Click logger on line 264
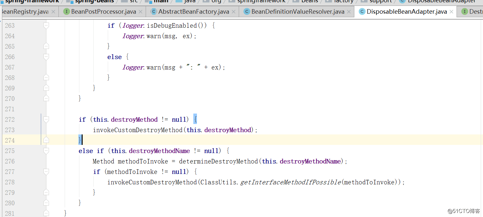This screenshot has width=483, height=217. 133,36
